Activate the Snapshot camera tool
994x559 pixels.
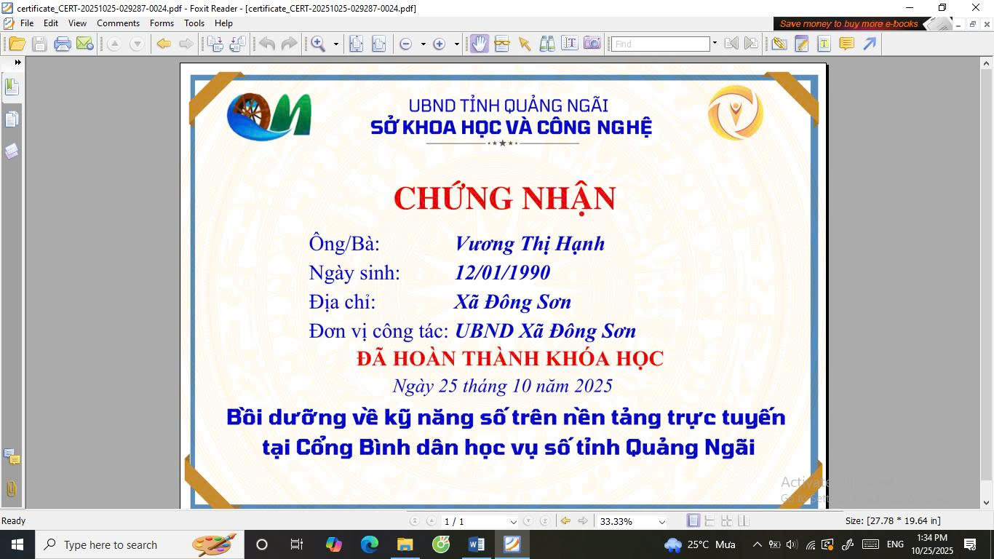592,44
